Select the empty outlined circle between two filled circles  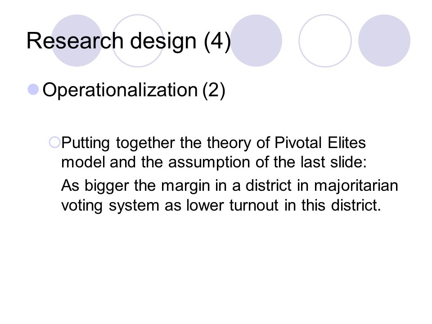325,40
